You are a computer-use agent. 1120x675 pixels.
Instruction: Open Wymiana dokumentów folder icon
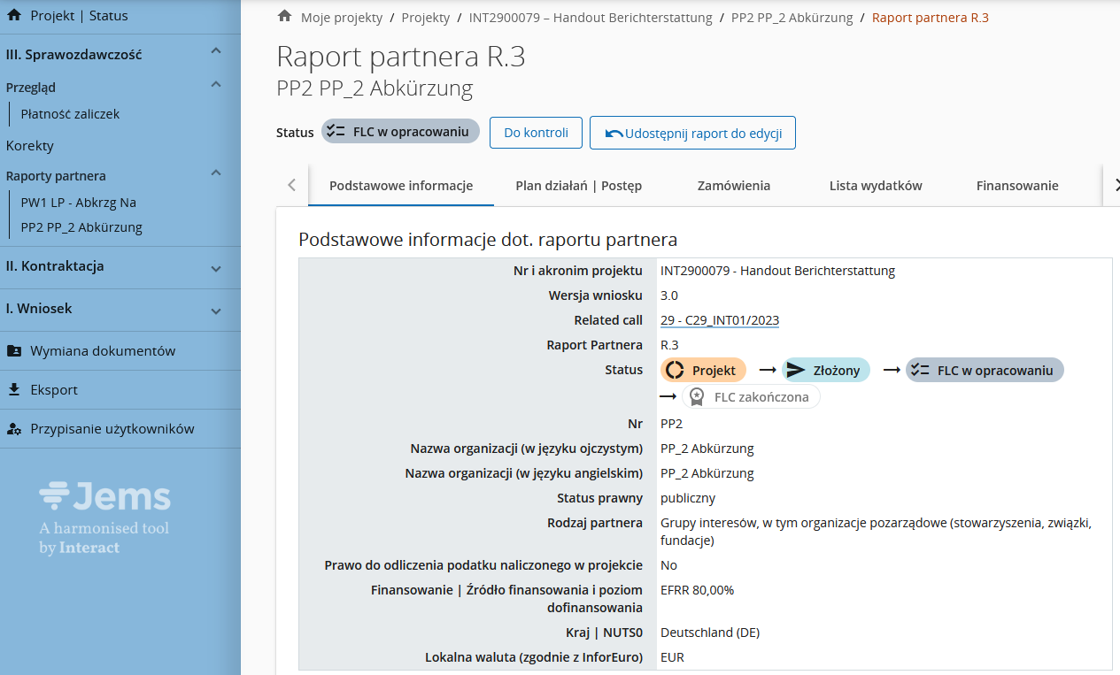[x=14, y=351]
